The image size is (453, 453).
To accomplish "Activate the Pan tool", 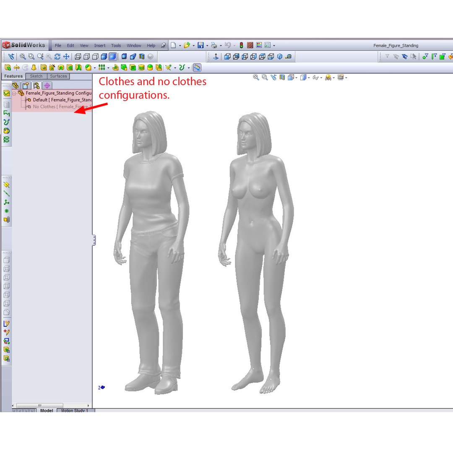I will (66, 57).
